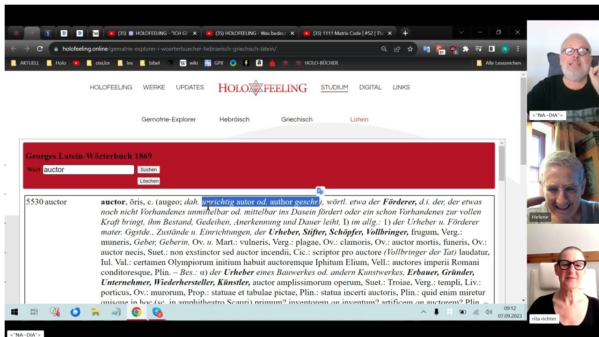The image size is (599, 337).
Task: Click the translate popup icon above highlighted text
Action: (320, 191)
